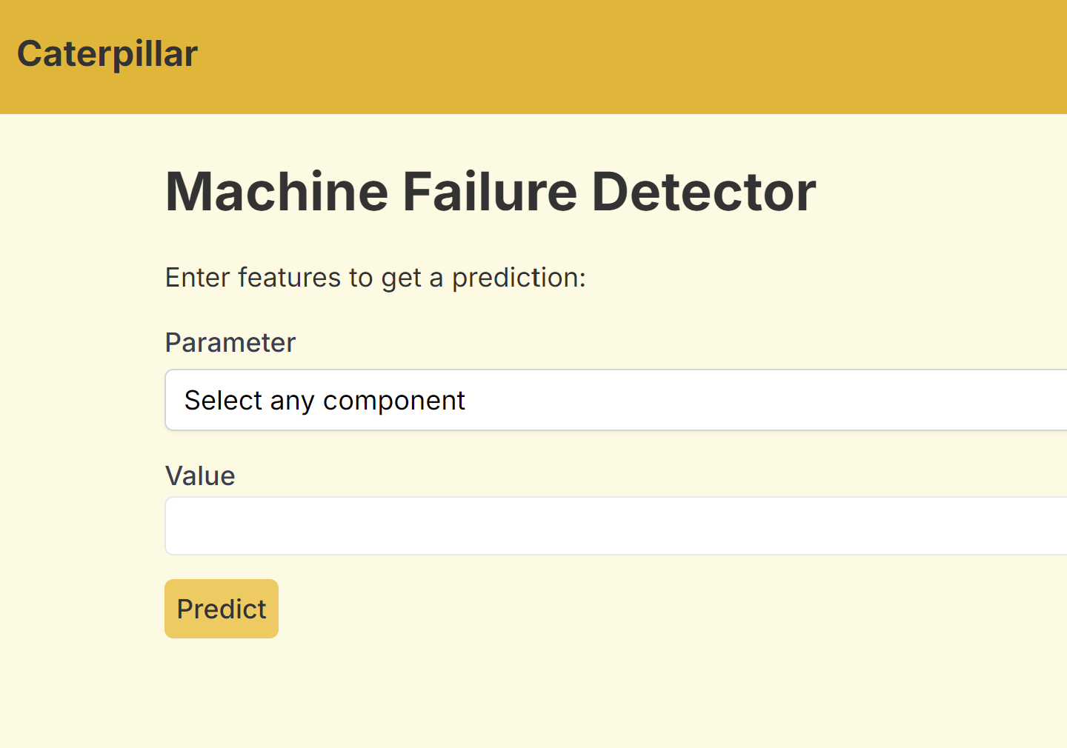Click the word Detector in the heading
The width and height of the screenshot is (1067, 748).
click(704, 192)
